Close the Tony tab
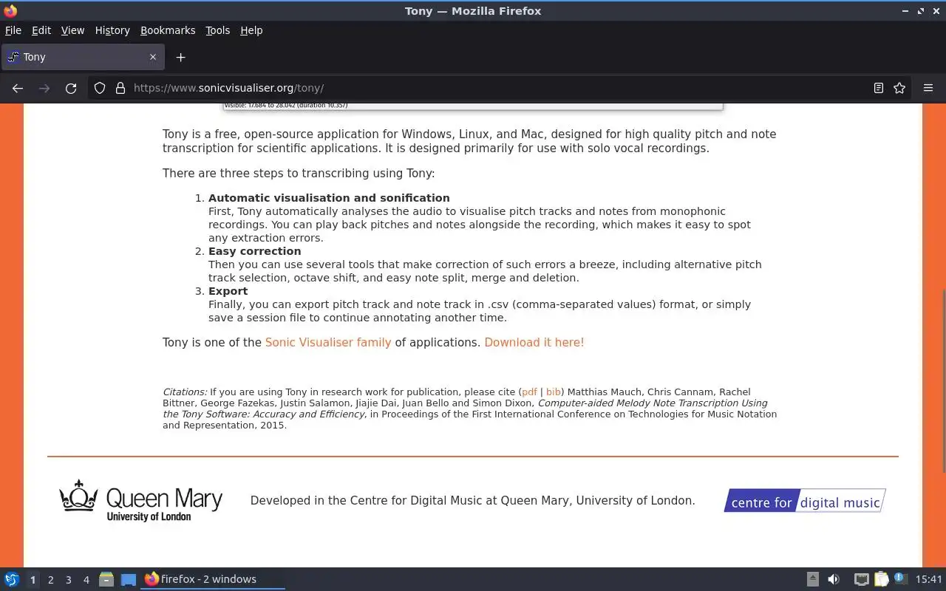Screen dimensions: 946x591 tap(153, 57)
